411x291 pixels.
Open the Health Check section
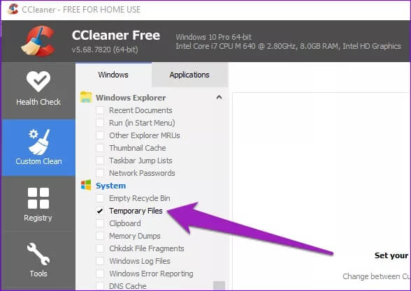point(38,90)
